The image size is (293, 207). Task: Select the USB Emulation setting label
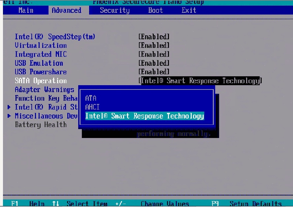pos(39,63)
